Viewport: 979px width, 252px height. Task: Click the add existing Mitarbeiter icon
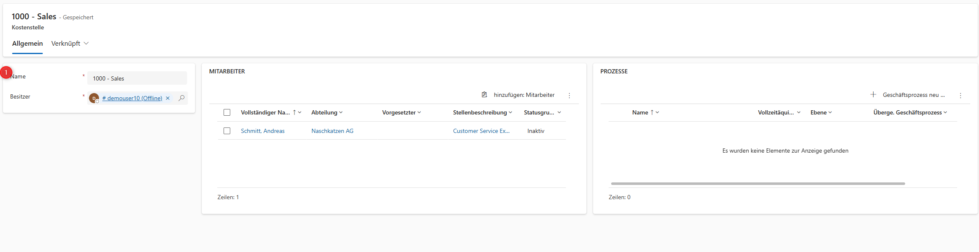point(484,95)
